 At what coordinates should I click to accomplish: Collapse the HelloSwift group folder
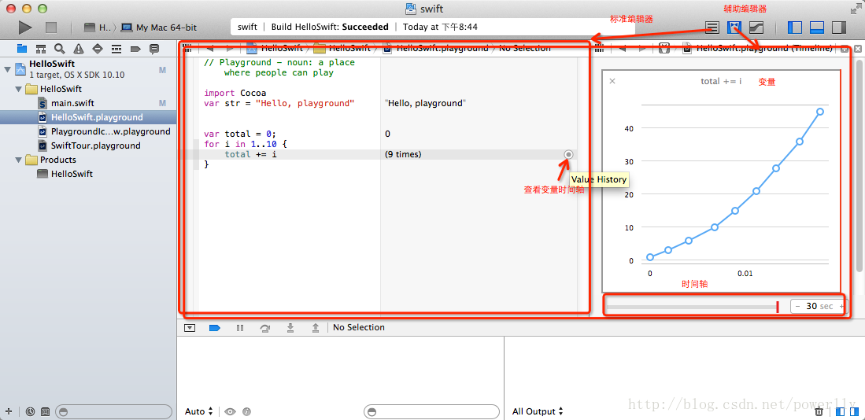19,89
